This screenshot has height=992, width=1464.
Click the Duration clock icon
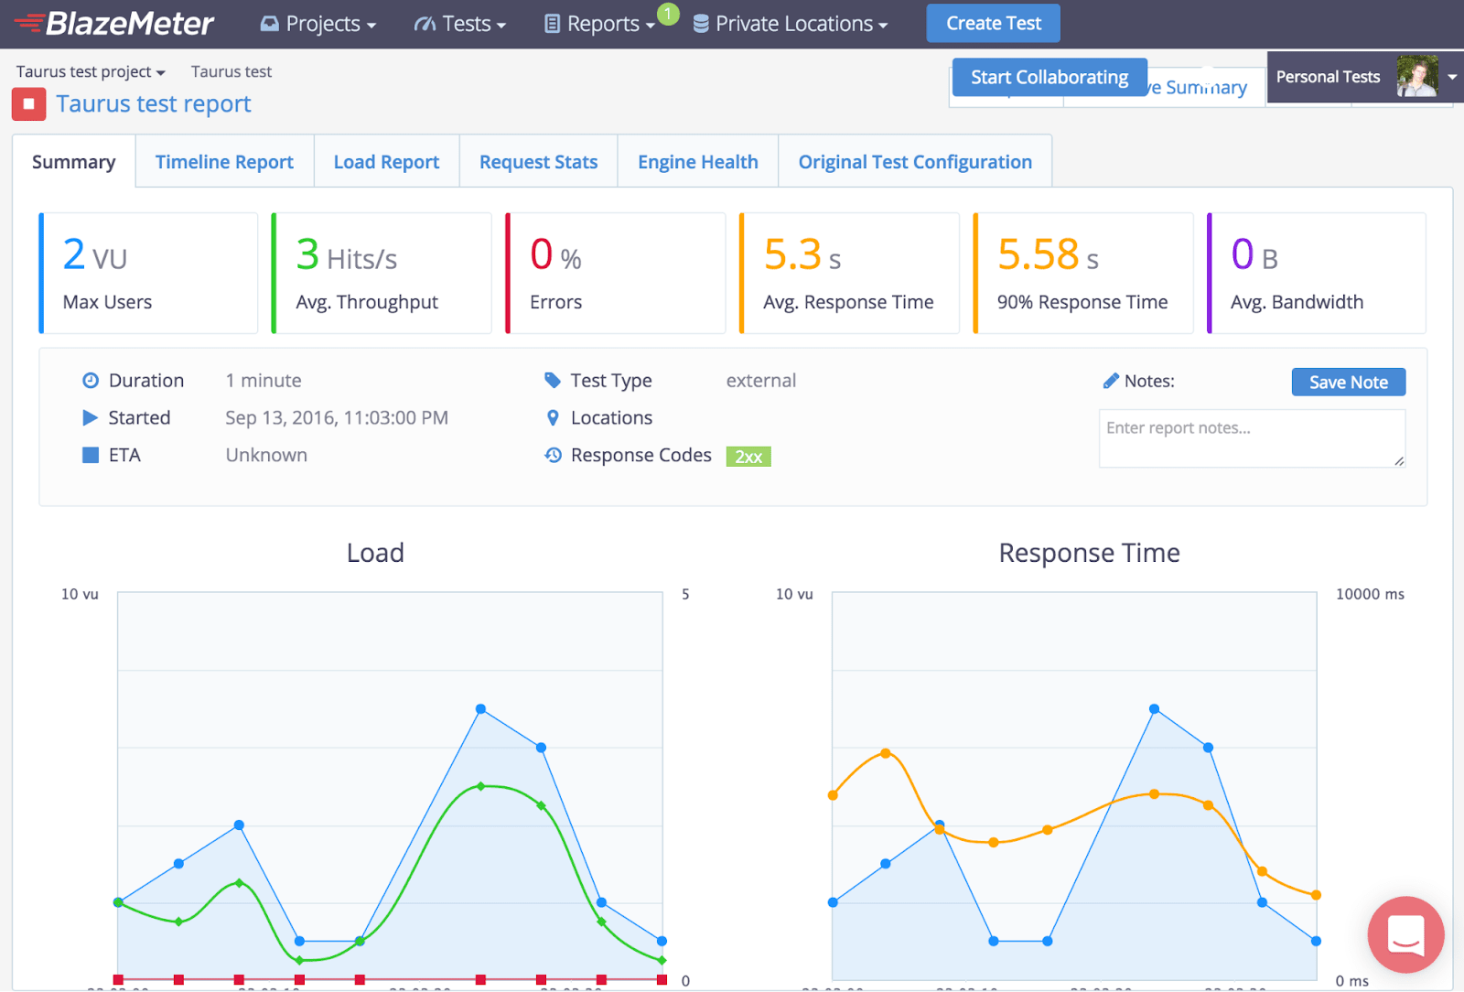tap(90, 381)
